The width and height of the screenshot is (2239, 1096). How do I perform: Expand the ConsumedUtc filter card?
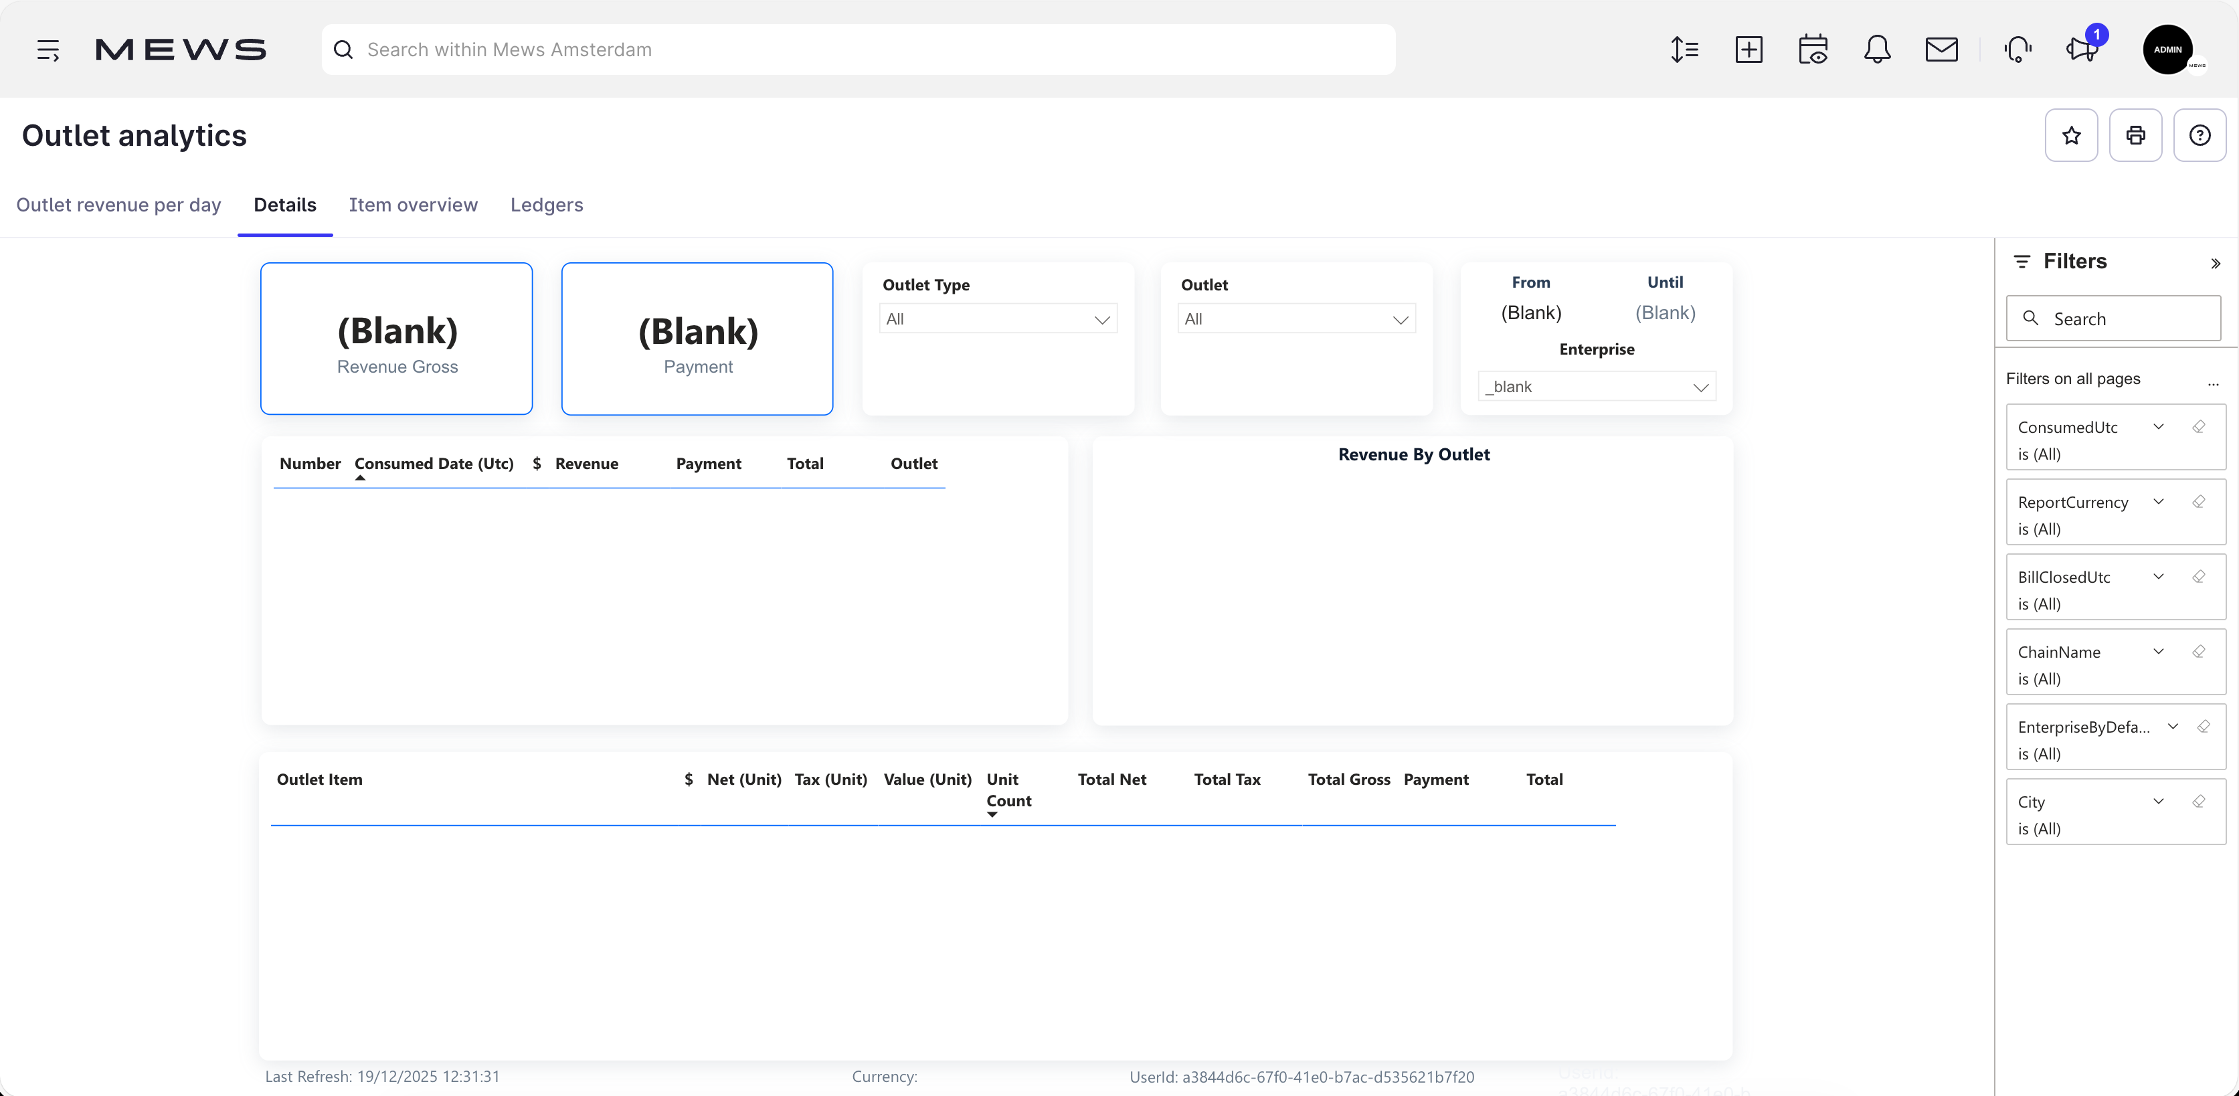[2158, 427]
